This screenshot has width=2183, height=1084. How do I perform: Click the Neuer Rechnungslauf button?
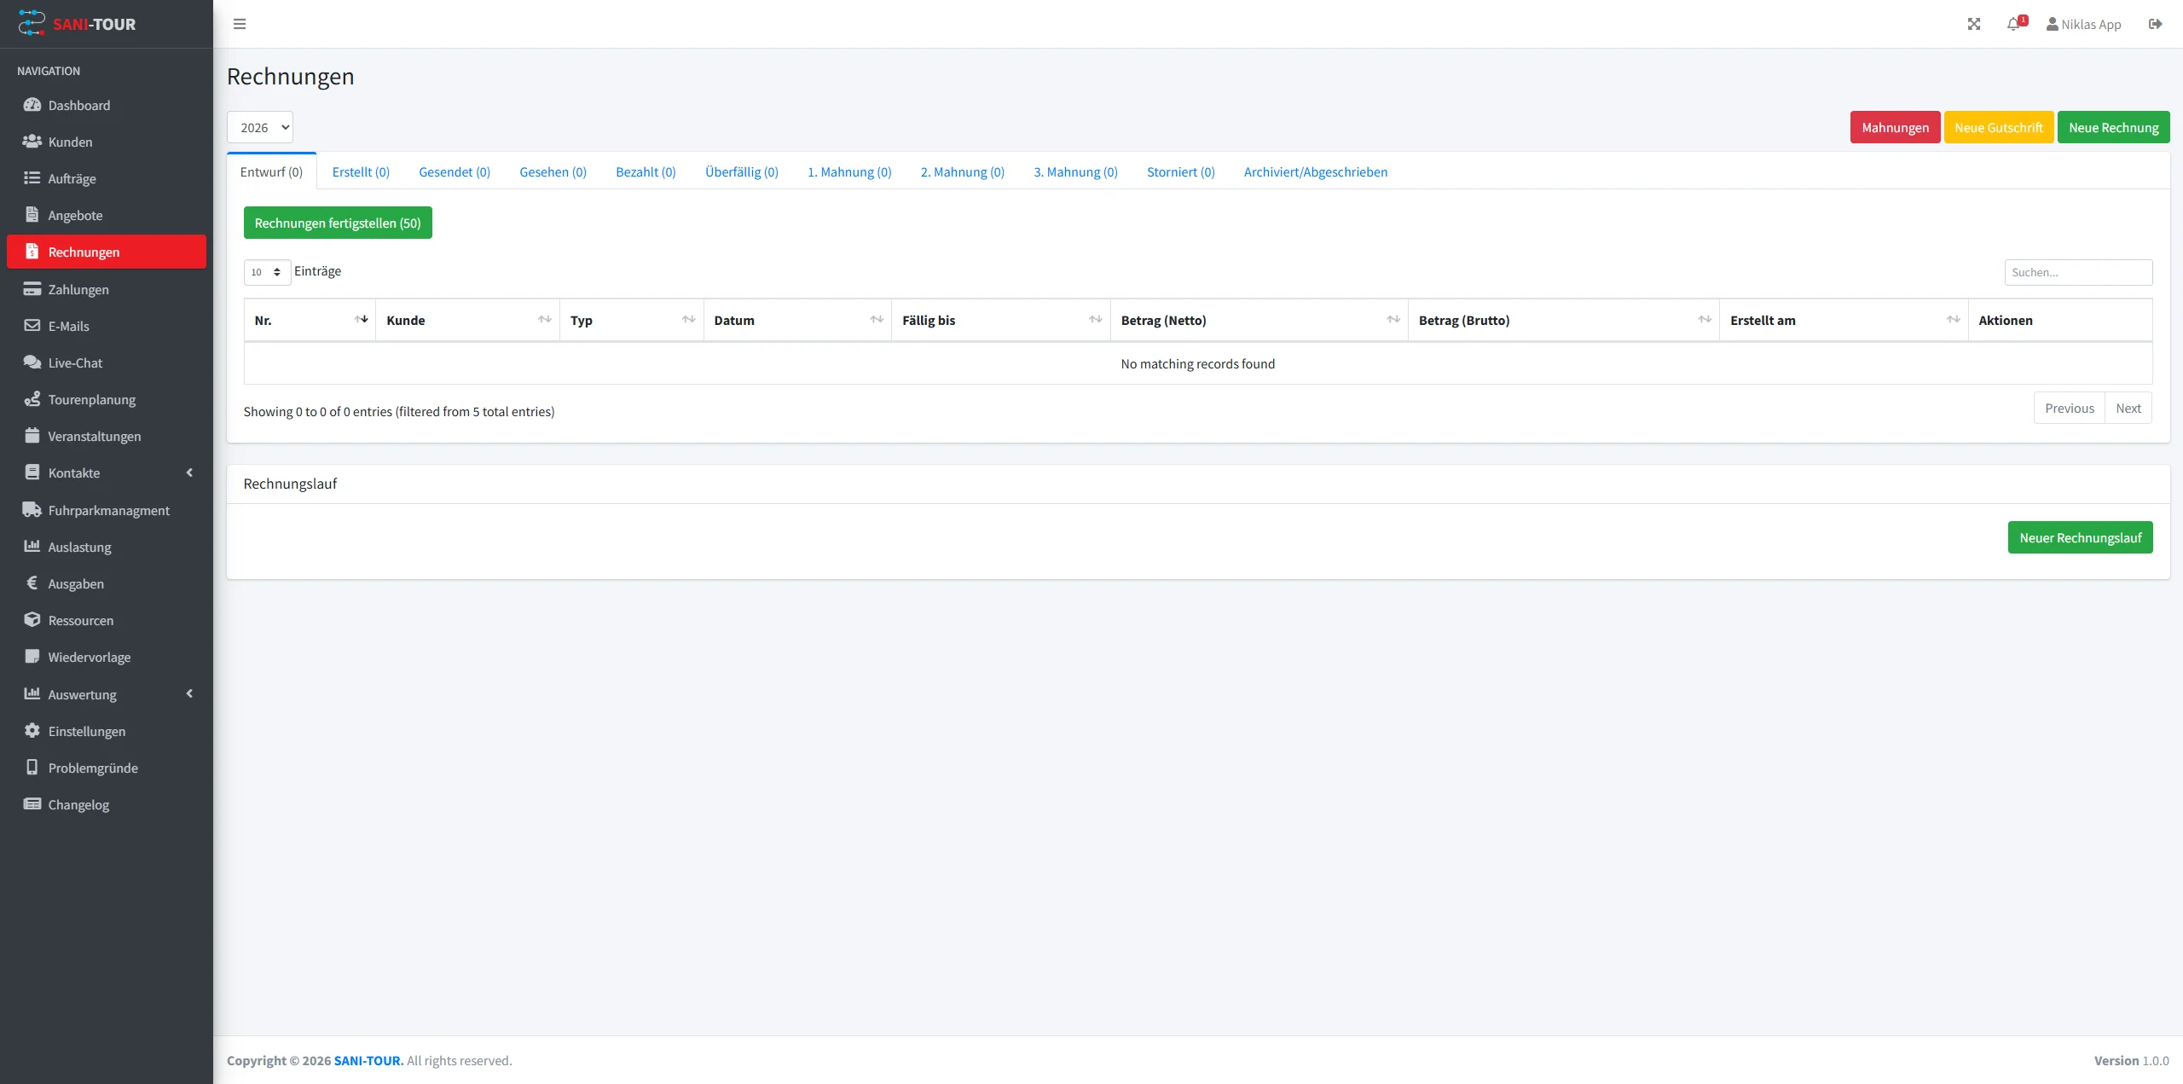[x=2080, y=537]
